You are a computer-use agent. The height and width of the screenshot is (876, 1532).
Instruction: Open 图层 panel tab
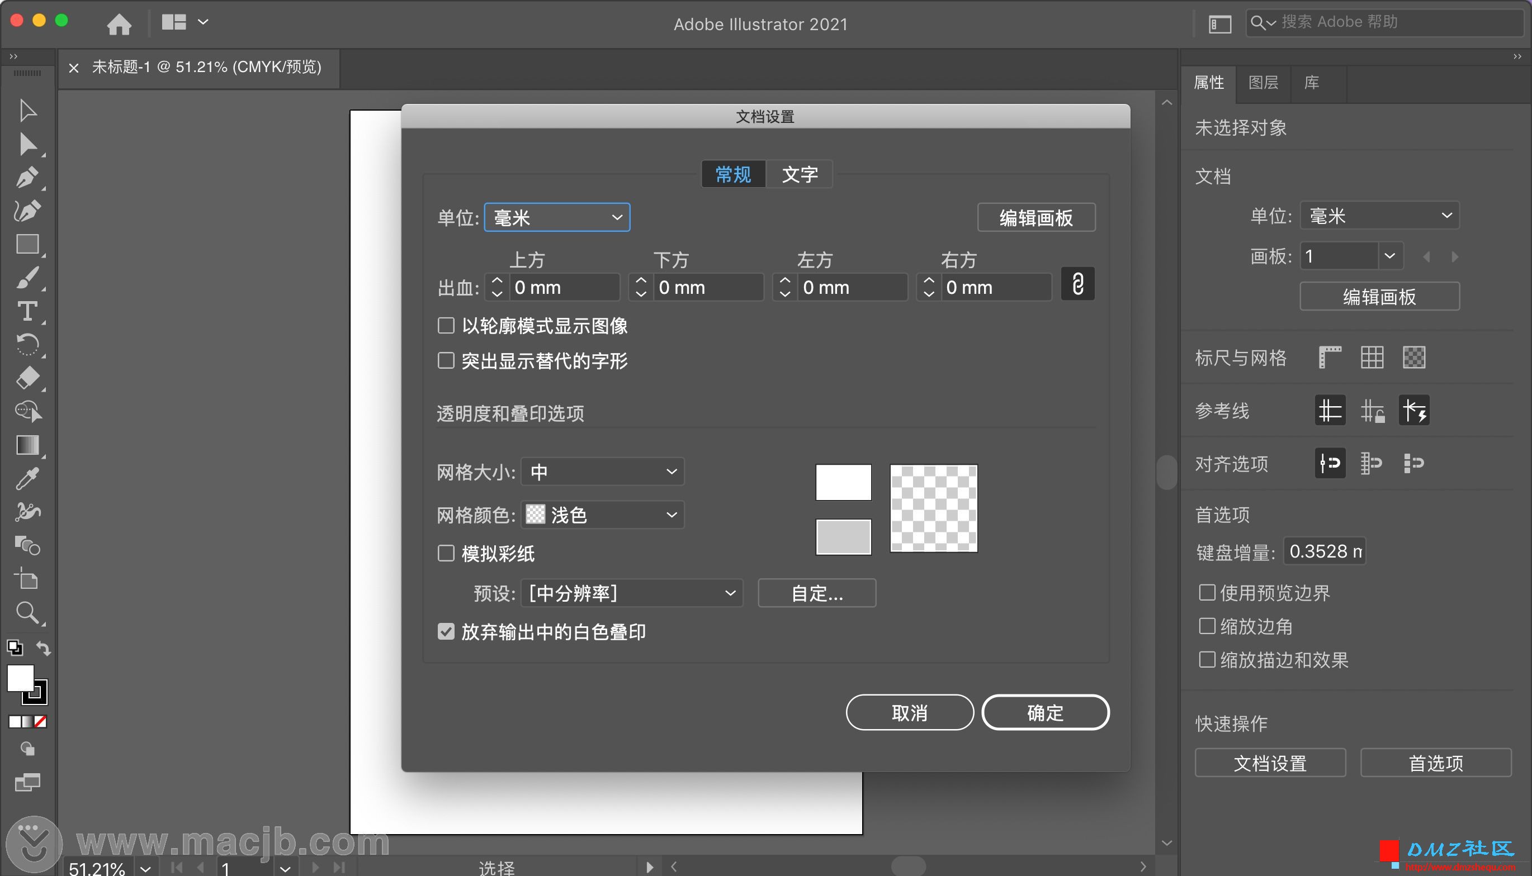coord(1263,83)
